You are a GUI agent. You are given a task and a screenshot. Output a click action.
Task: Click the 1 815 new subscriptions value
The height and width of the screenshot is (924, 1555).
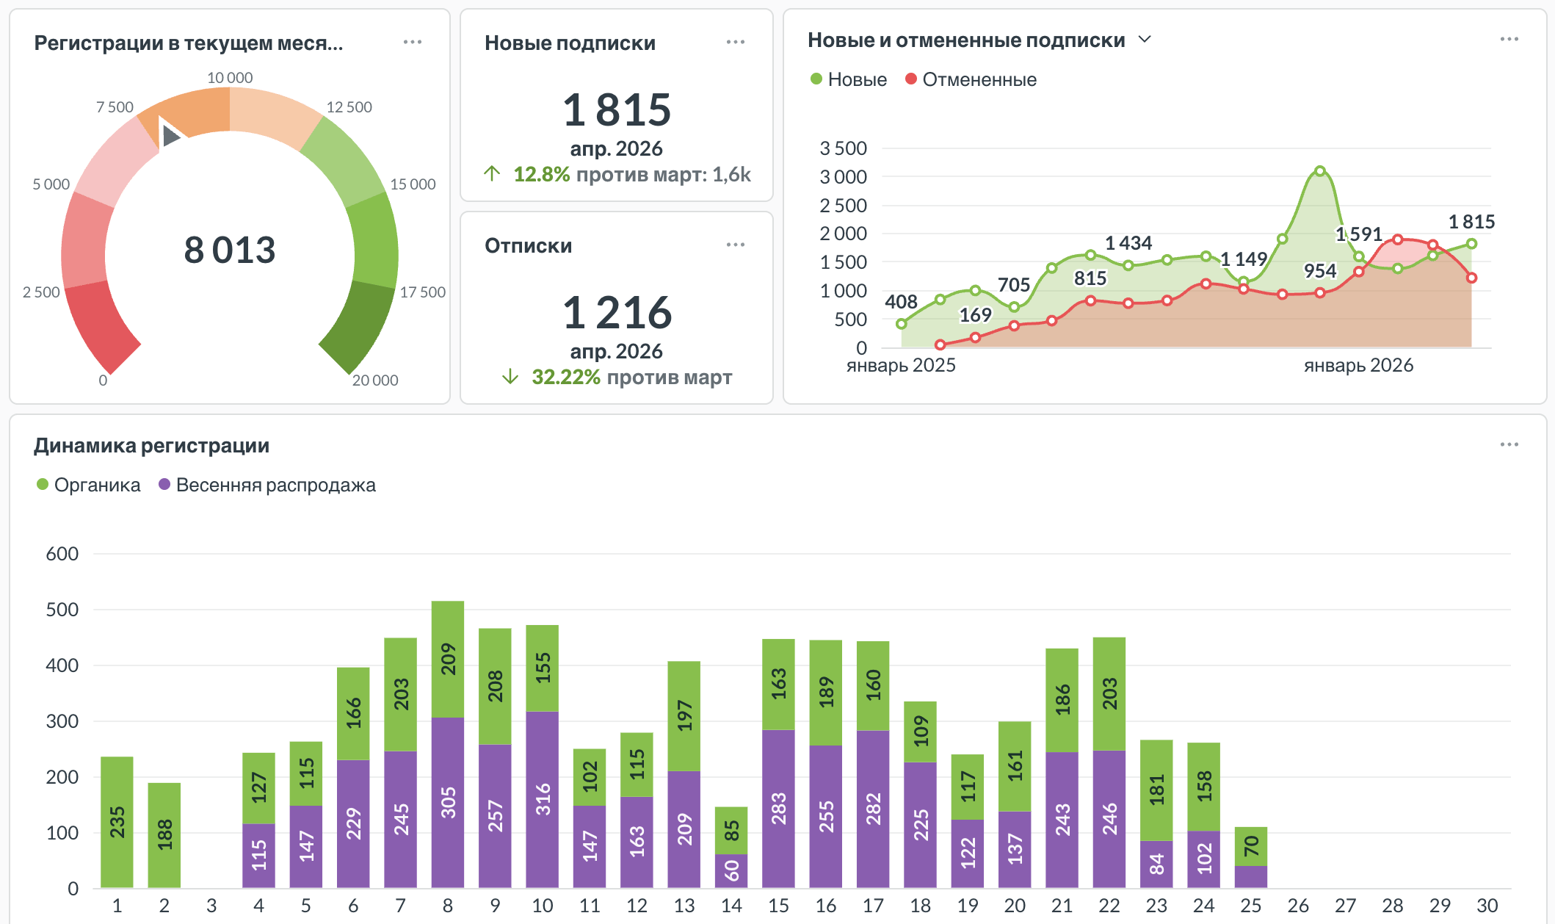617,110
